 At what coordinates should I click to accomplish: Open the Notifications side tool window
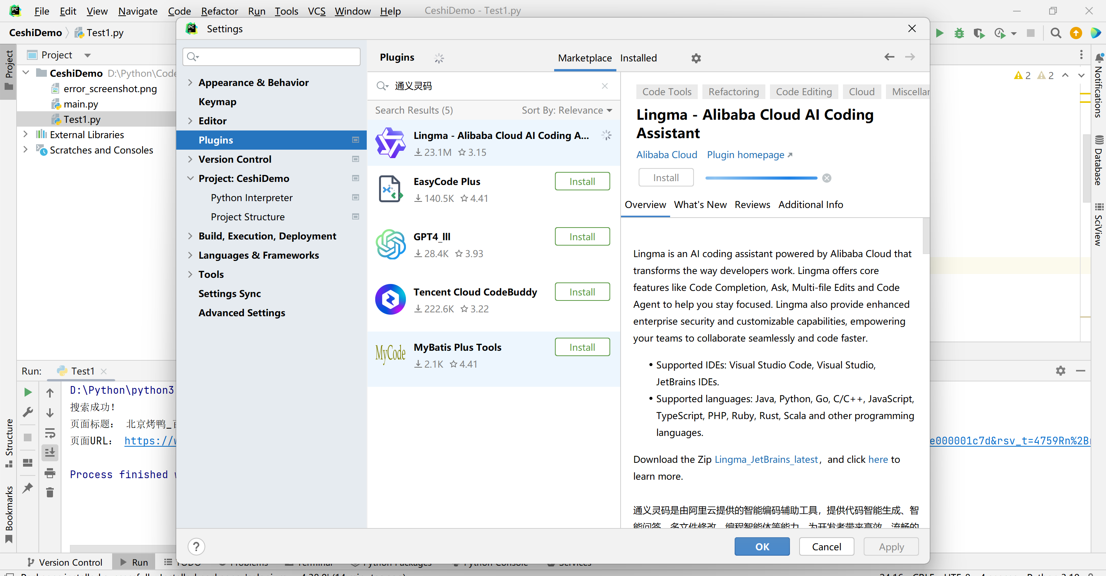pos(1098,85)
